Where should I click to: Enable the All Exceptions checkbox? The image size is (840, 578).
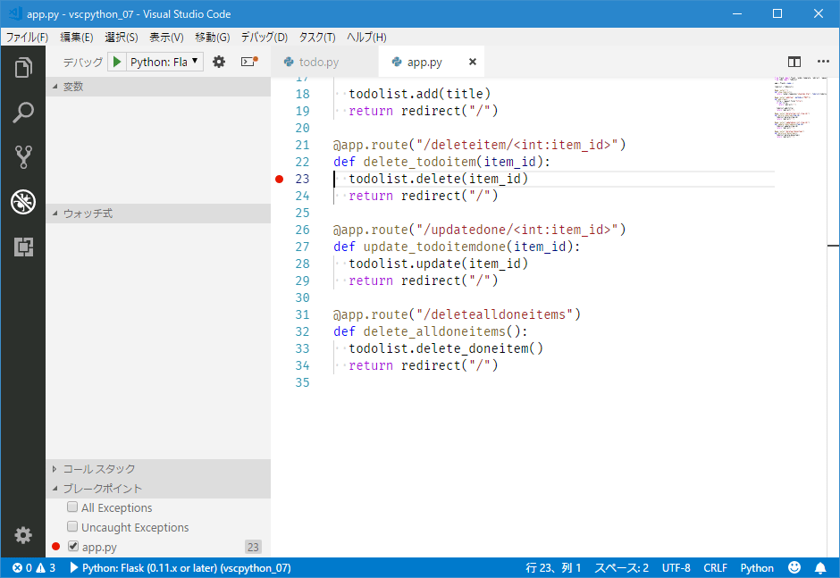(x=72, y=507)
